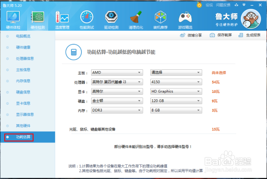Select 内存信息 in sidebar

tap(23, 81)
